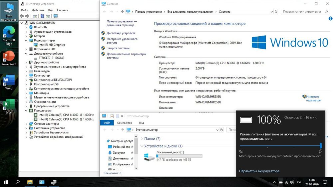Screen dimensions: 333x187
Task: Open Word desktop shortcut
Action: point(9,82)
